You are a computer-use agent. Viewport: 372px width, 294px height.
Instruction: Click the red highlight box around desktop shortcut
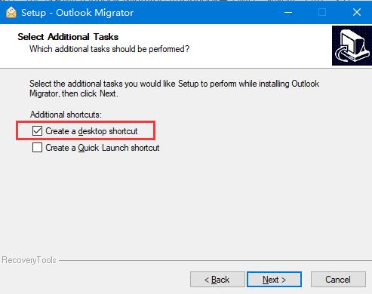point(85,130)
